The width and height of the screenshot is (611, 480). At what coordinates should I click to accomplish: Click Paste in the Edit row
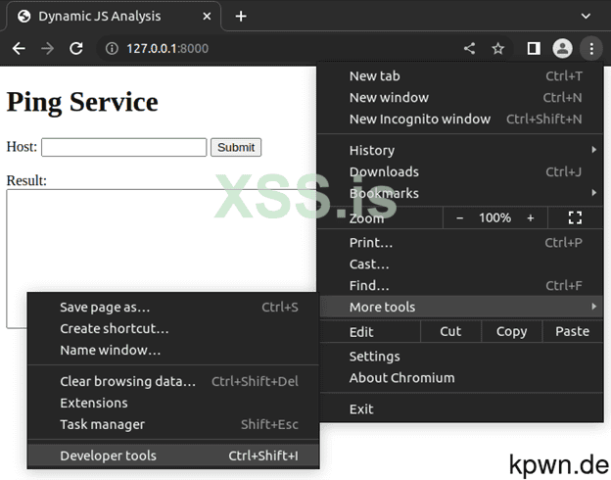point(573,331)
